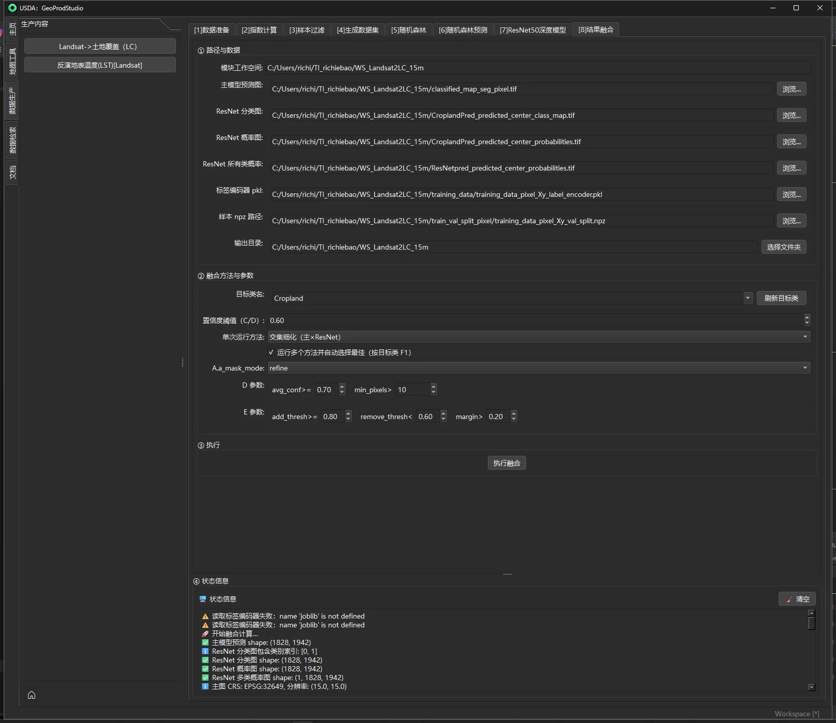Switch to the [5]随机森林 tab
Viewport: 836px width, 723px height.
pos(409,30)
